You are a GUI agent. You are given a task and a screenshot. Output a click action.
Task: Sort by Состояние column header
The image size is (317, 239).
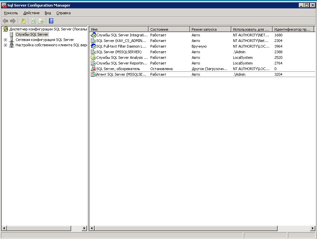pos(169,29)
